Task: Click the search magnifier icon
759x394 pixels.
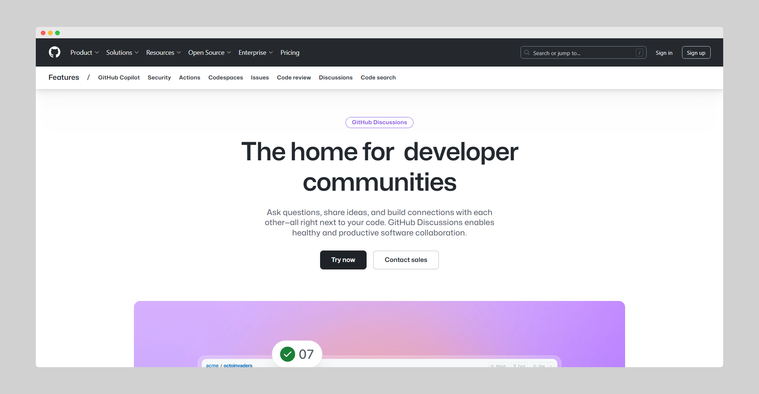Action: coord(527,53)
